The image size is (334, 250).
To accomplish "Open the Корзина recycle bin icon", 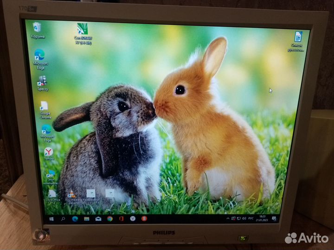I will (37, 30).
